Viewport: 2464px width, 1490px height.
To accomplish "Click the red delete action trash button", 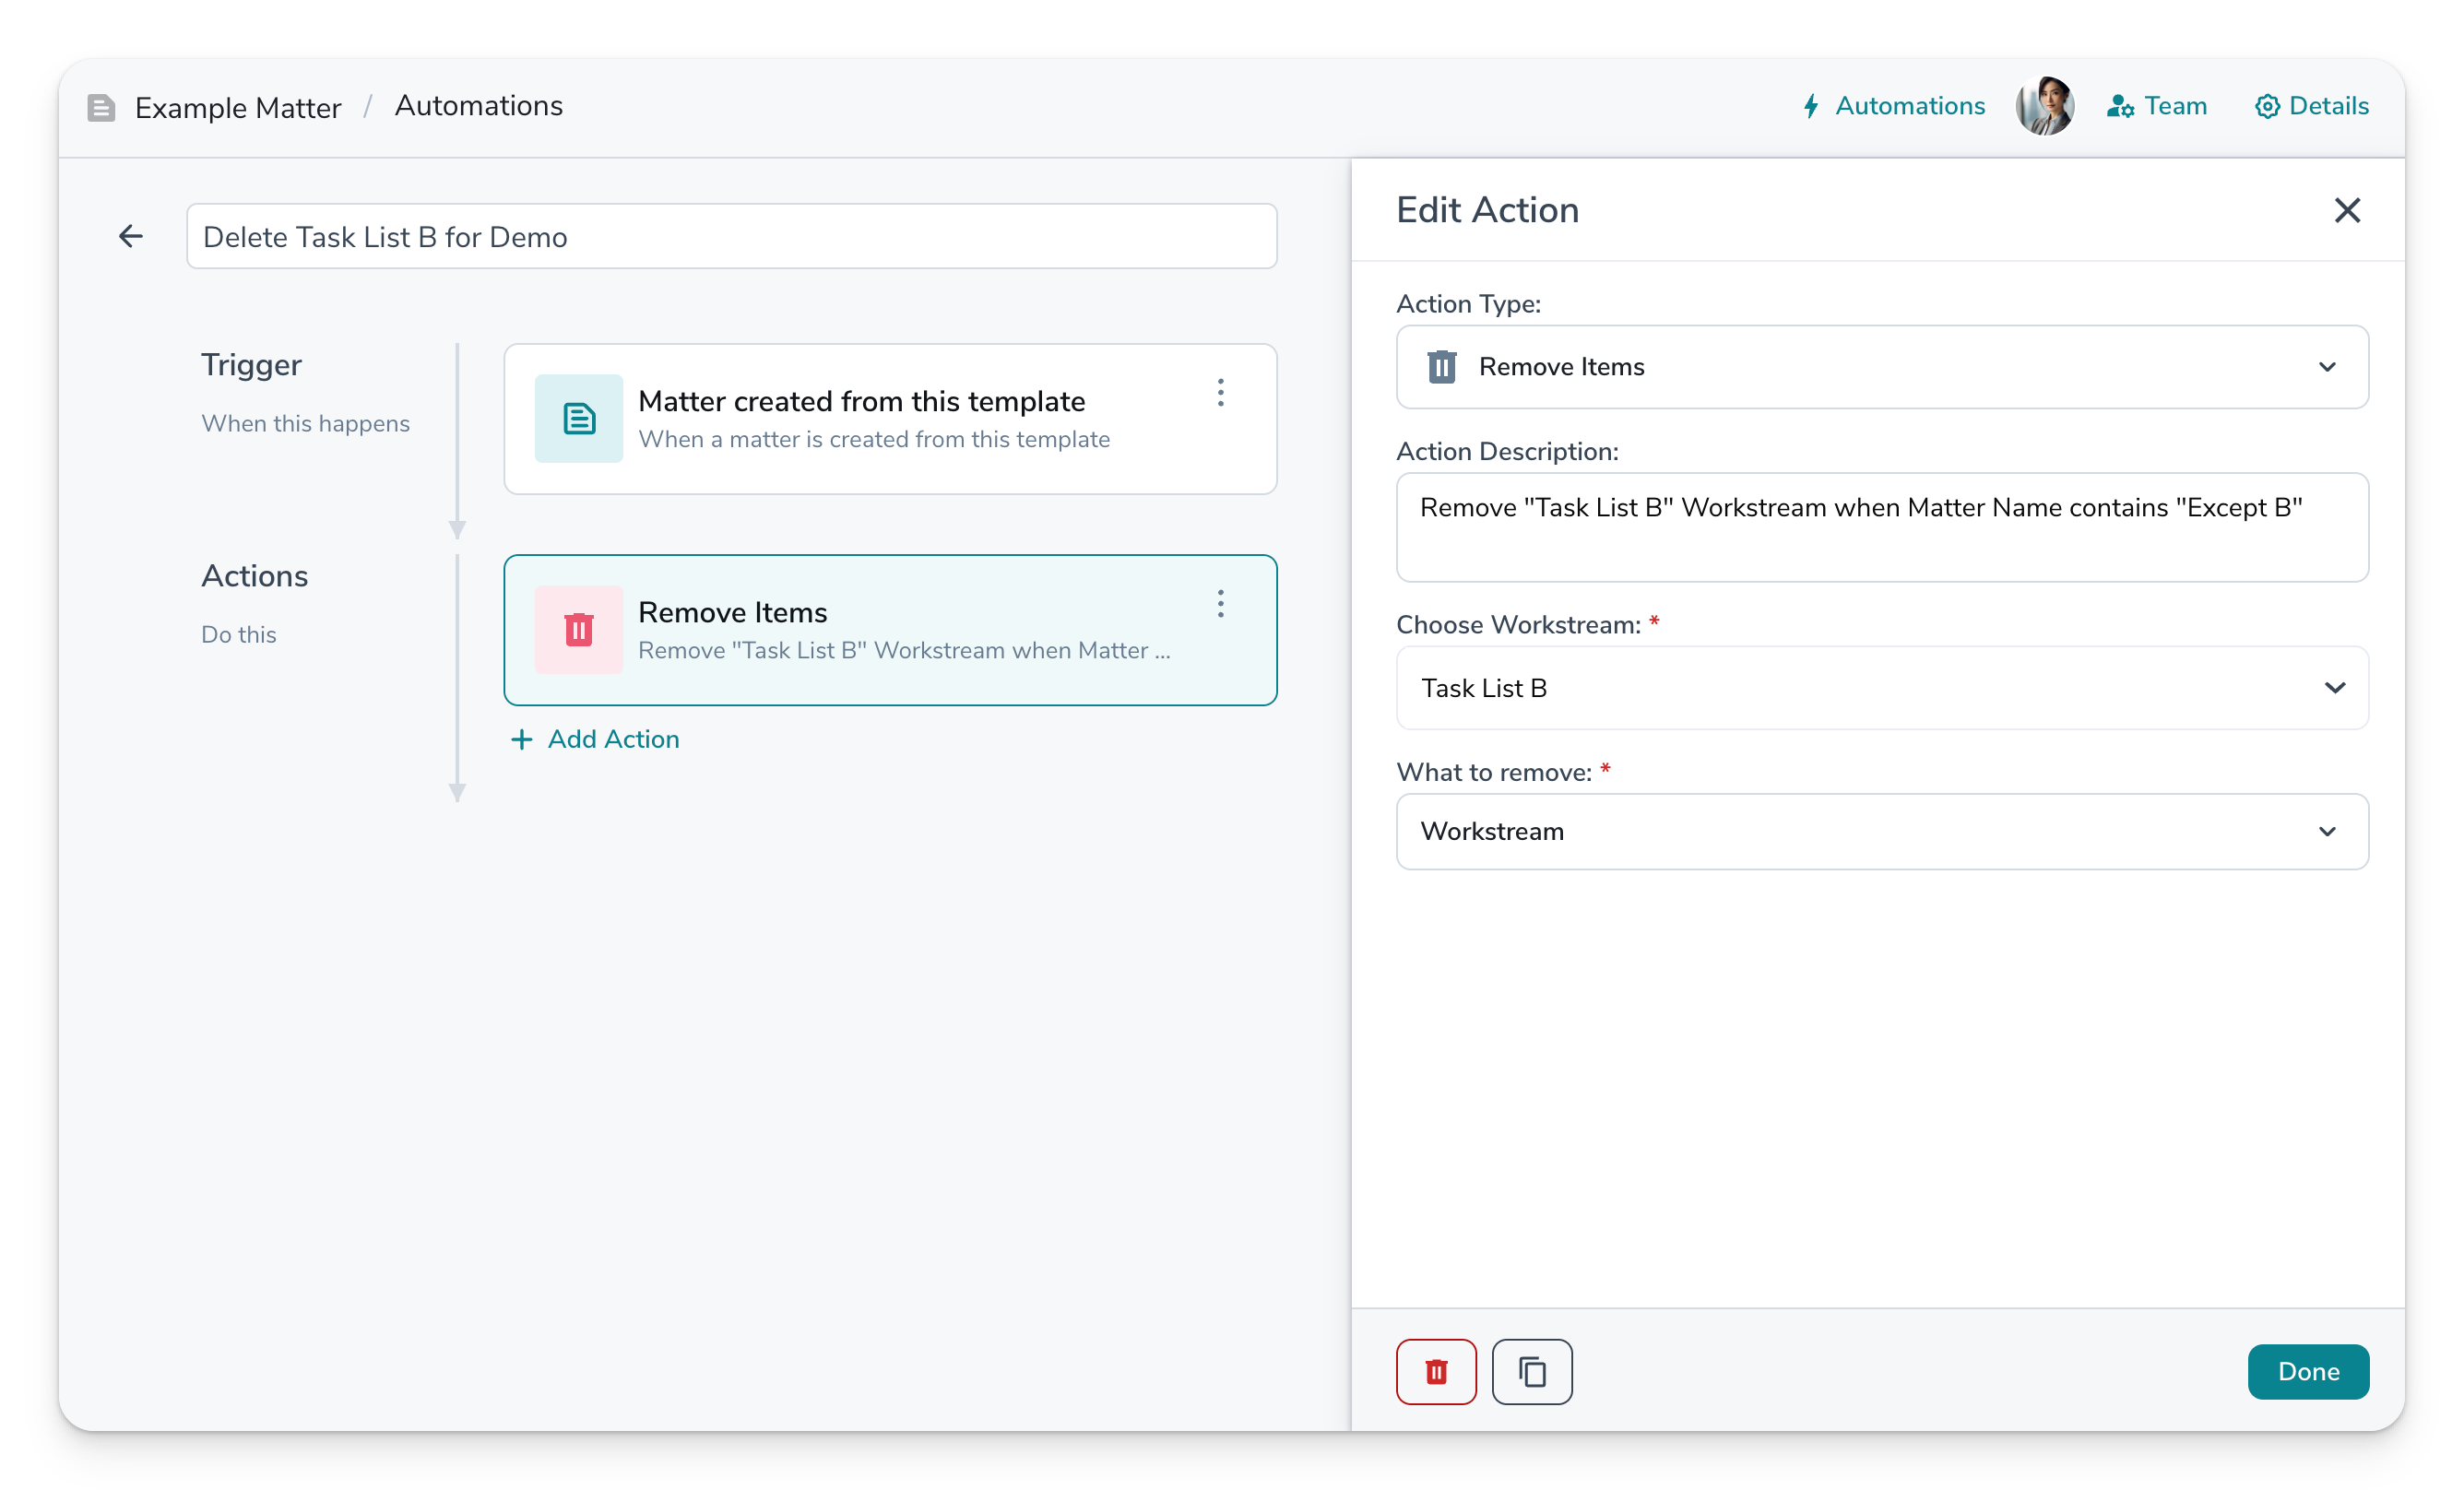I will pos(1436,1371).
